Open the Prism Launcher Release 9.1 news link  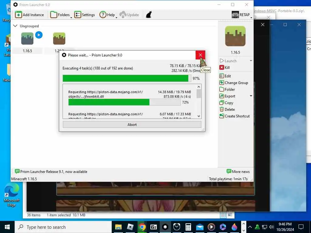(51, 172)
